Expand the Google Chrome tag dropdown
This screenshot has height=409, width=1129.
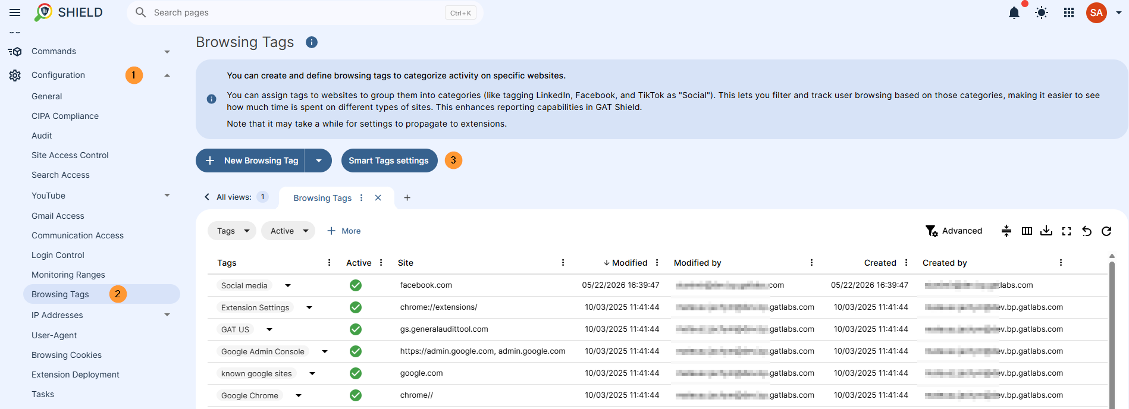299,395
